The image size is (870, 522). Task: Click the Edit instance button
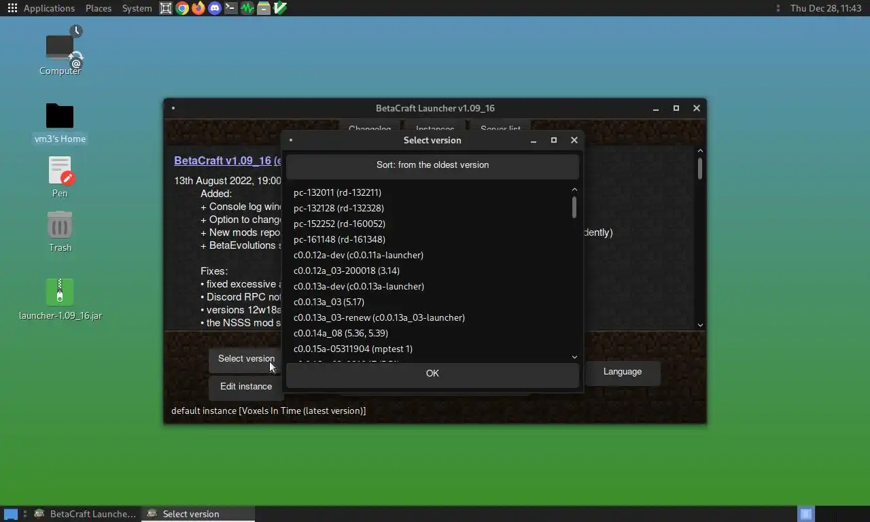coord(246,387)
